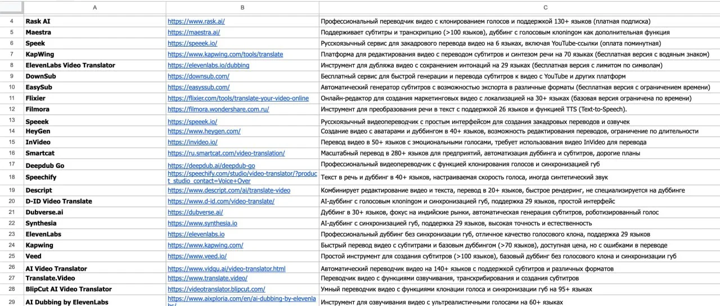
Task: Open the https://www.heygen.com/ link
Action: click(204, 131)
